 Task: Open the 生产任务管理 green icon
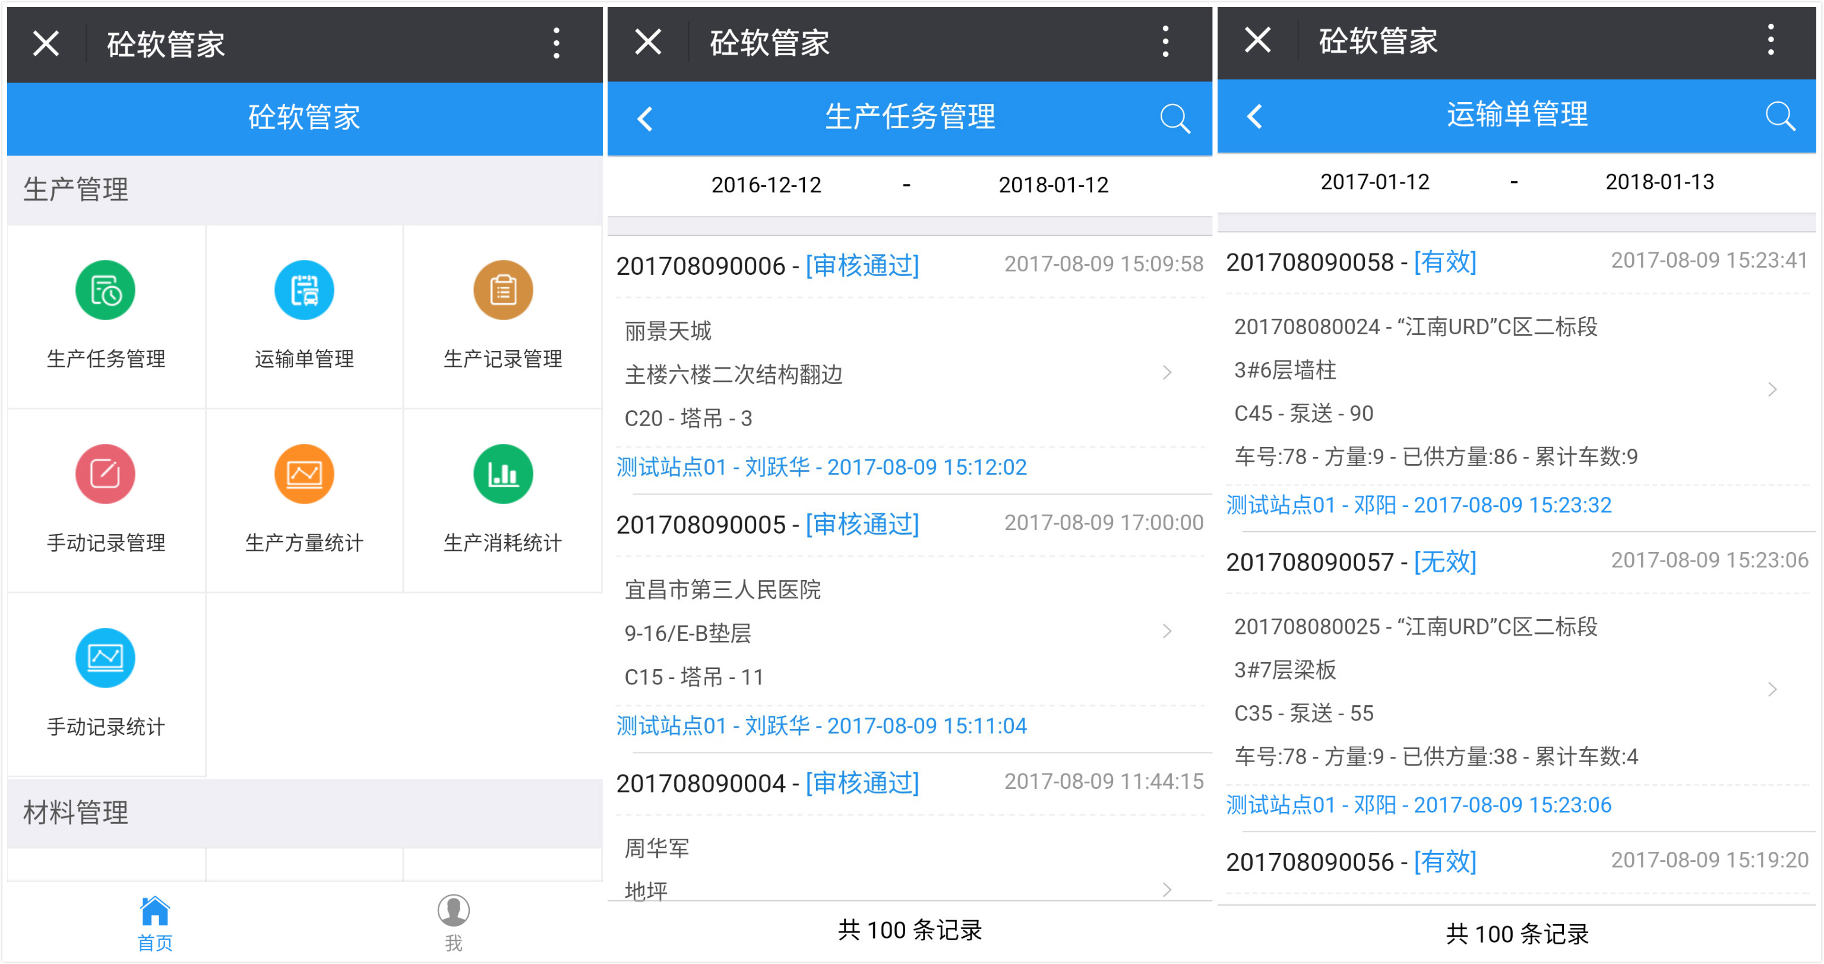coord(105,290)
